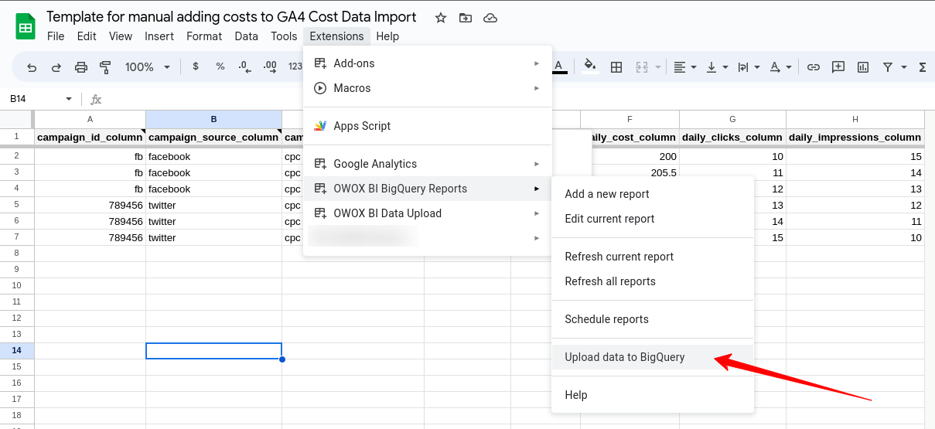Click the Functions sigma icon

click(922, 67)
